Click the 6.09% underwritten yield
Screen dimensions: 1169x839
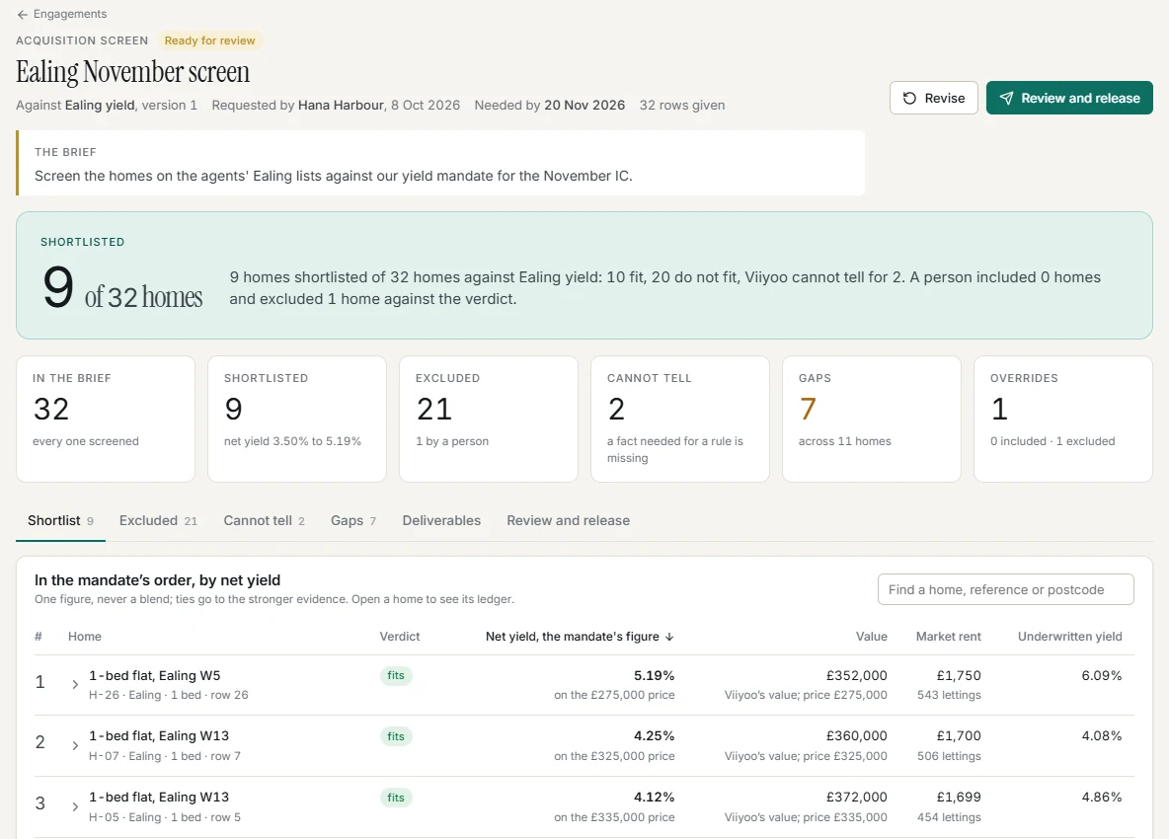point(1102,676)
